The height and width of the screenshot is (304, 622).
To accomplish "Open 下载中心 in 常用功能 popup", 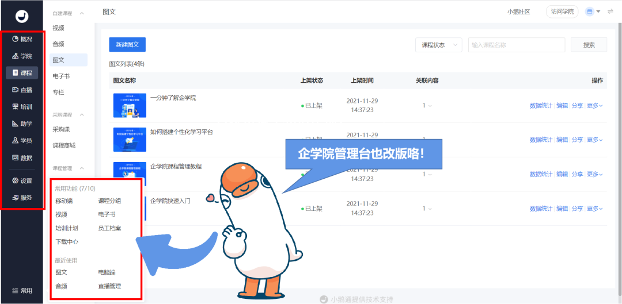I will [67, 242].
